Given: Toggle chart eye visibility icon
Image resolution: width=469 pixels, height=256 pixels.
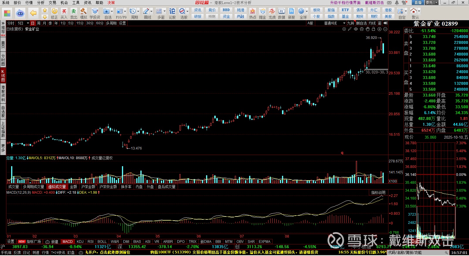Looking at the screenshot, I should 356,29.
